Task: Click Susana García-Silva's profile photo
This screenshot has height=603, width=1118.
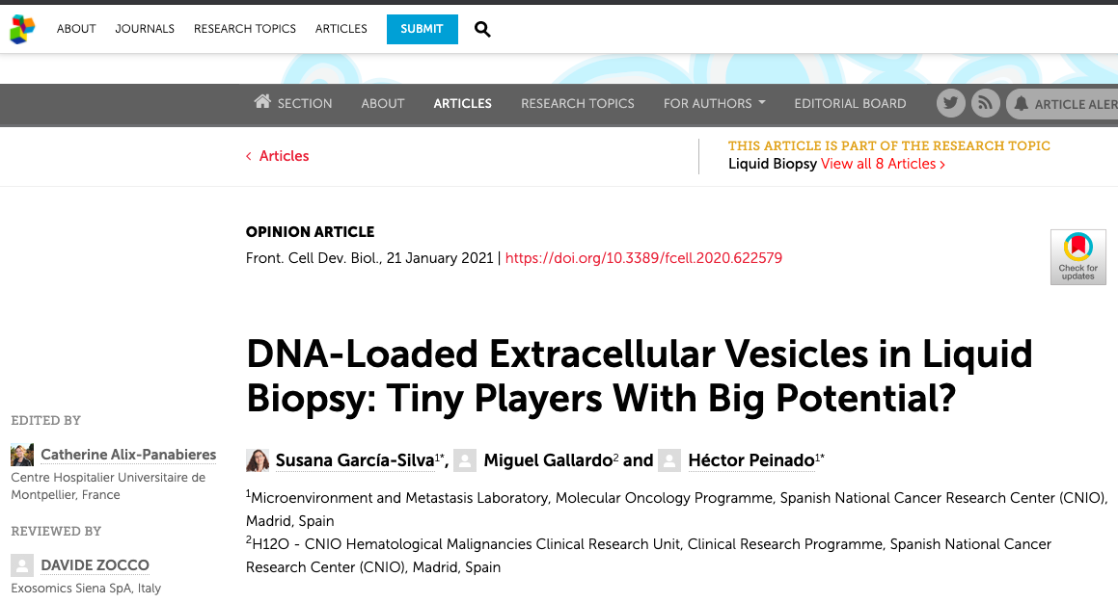Action: (258, 460)
